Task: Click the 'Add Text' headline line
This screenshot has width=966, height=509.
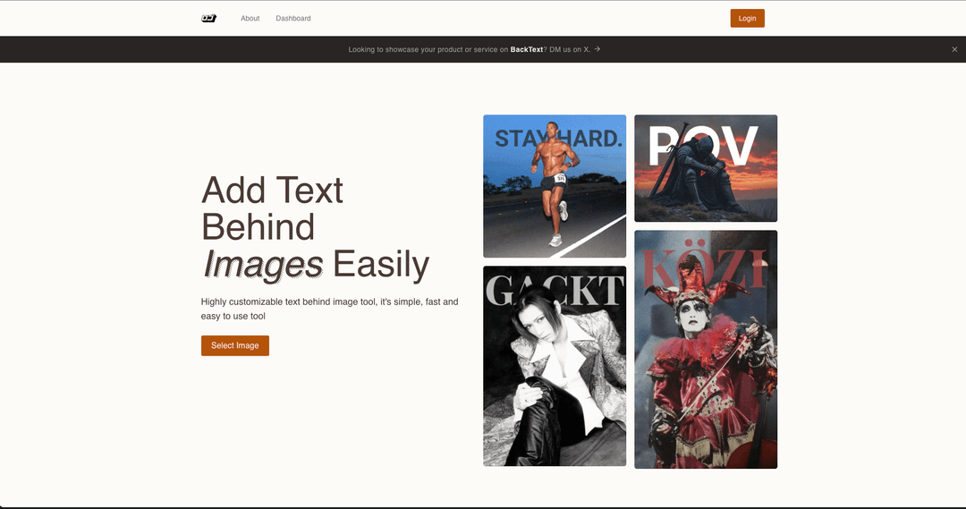Action: point(272,191)
